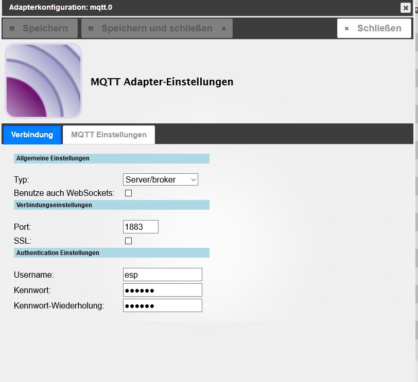Click the Schließen button
Viewport: 418px width, 382px height.
coord(374,28)
